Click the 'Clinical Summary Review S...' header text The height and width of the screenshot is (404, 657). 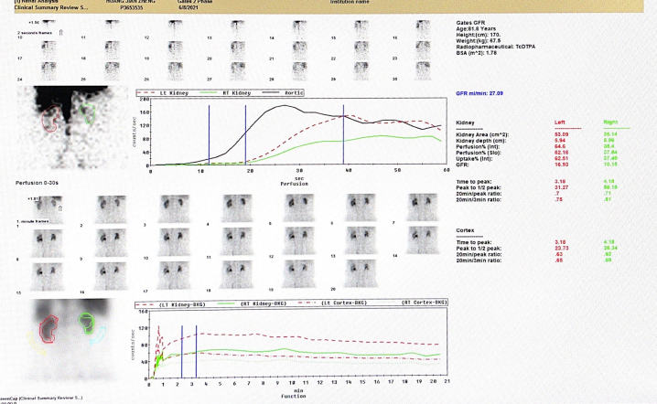51,7
